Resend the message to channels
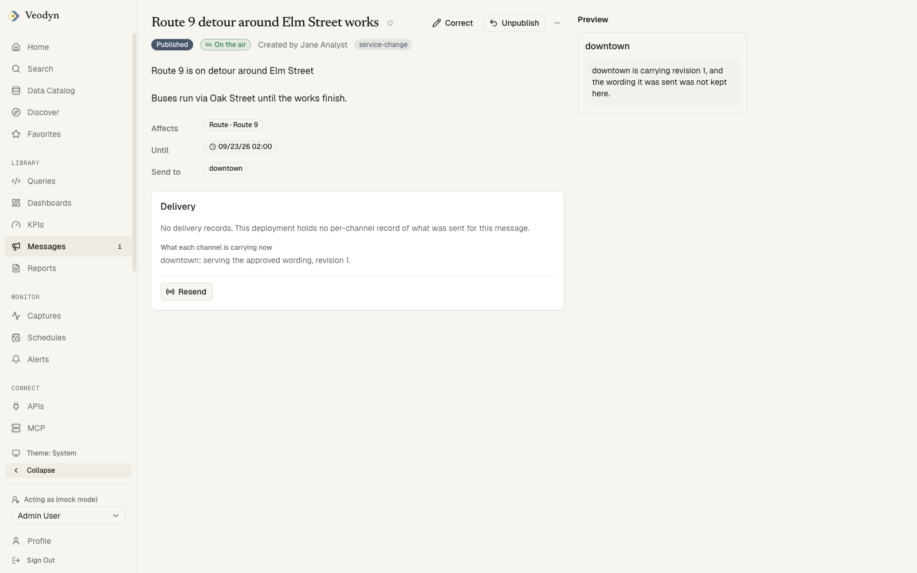The image size is (917, 573). tap(186, 292)
